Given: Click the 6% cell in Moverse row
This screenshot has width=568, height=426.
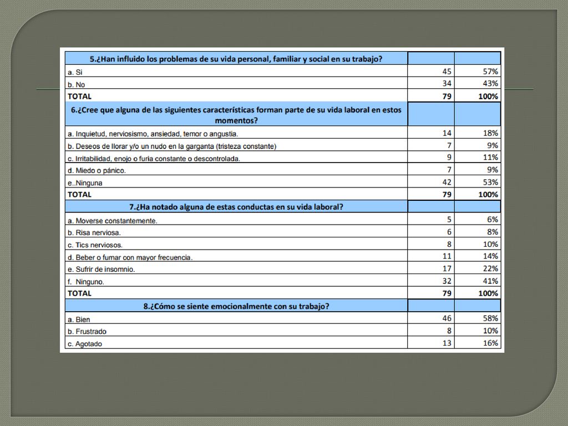Looking at the screenshot, I should click(x=493, y=219).
